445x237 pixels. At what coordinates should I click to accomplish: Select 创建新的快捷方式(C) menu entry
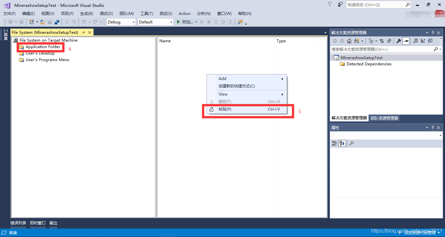click(247, 86)
